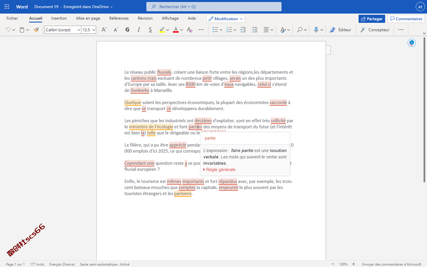Change language Français (France)
This screenshot has width=427, height=267.
[x=62, y=264]
